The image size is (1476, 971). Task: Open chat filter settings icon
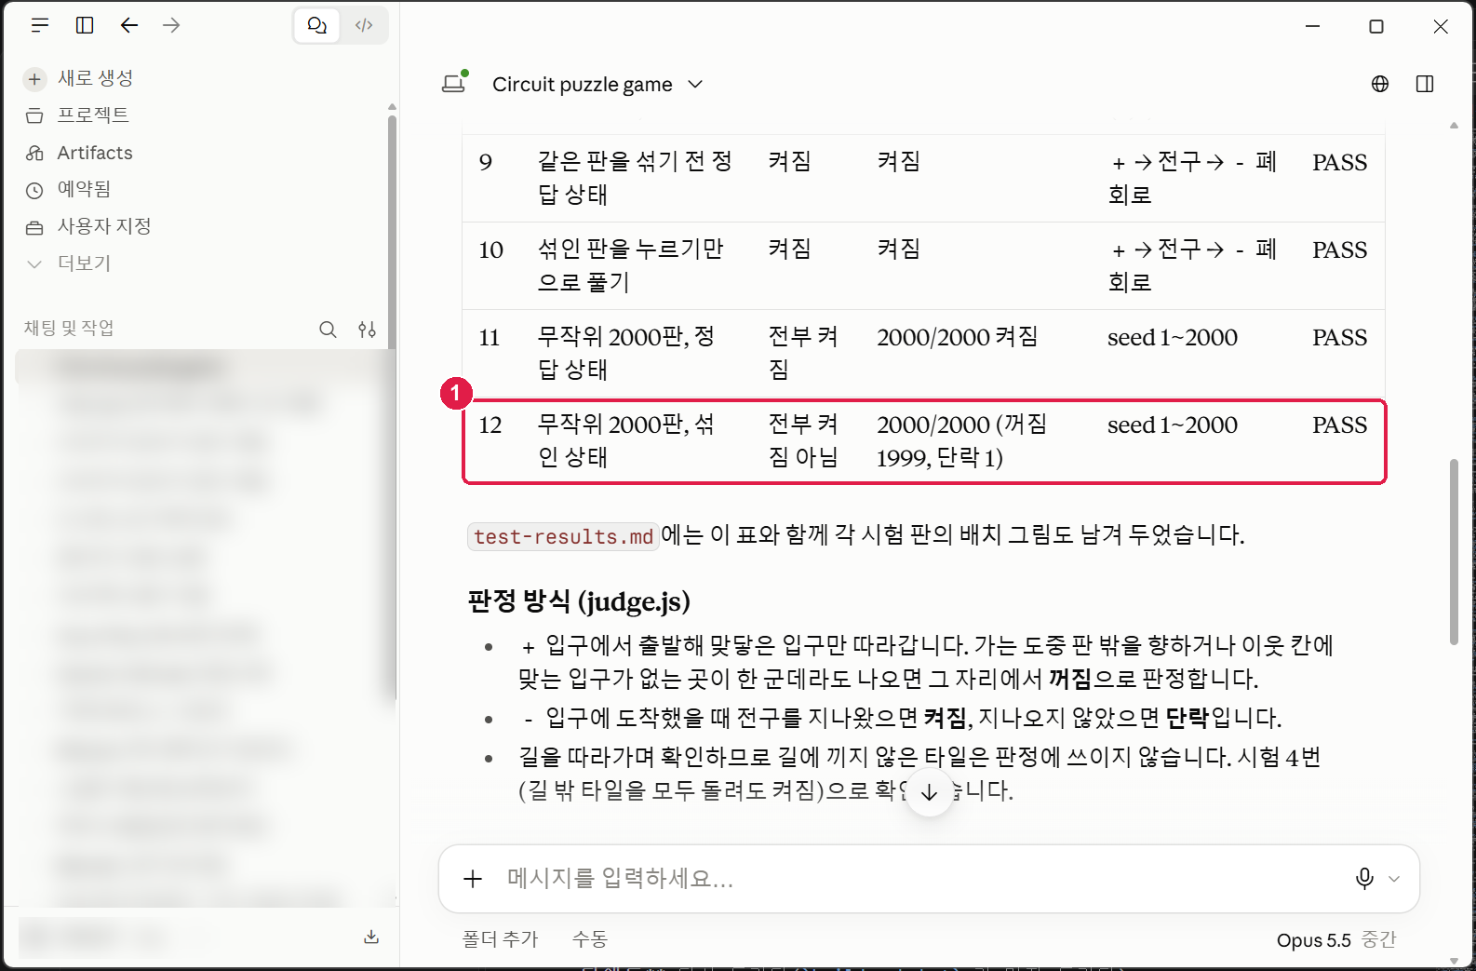[368, 330]
